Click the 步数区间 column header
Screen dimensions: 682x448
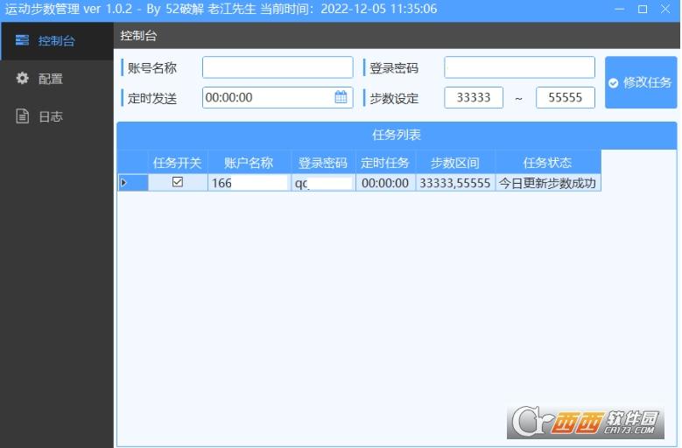(x=455, y=163)
